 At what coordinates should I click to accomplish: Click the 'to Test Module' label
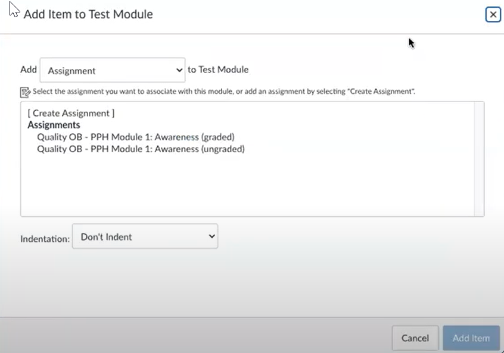pos(219,70)
